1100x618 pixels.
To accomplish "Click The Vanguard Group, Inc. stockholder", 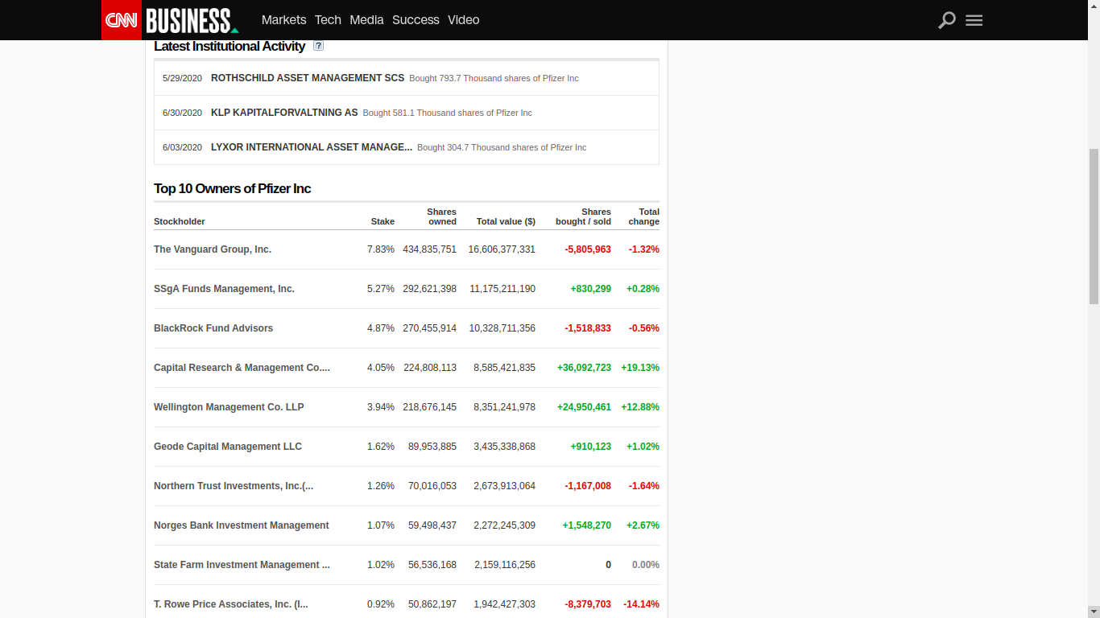I will click(213, 249).
